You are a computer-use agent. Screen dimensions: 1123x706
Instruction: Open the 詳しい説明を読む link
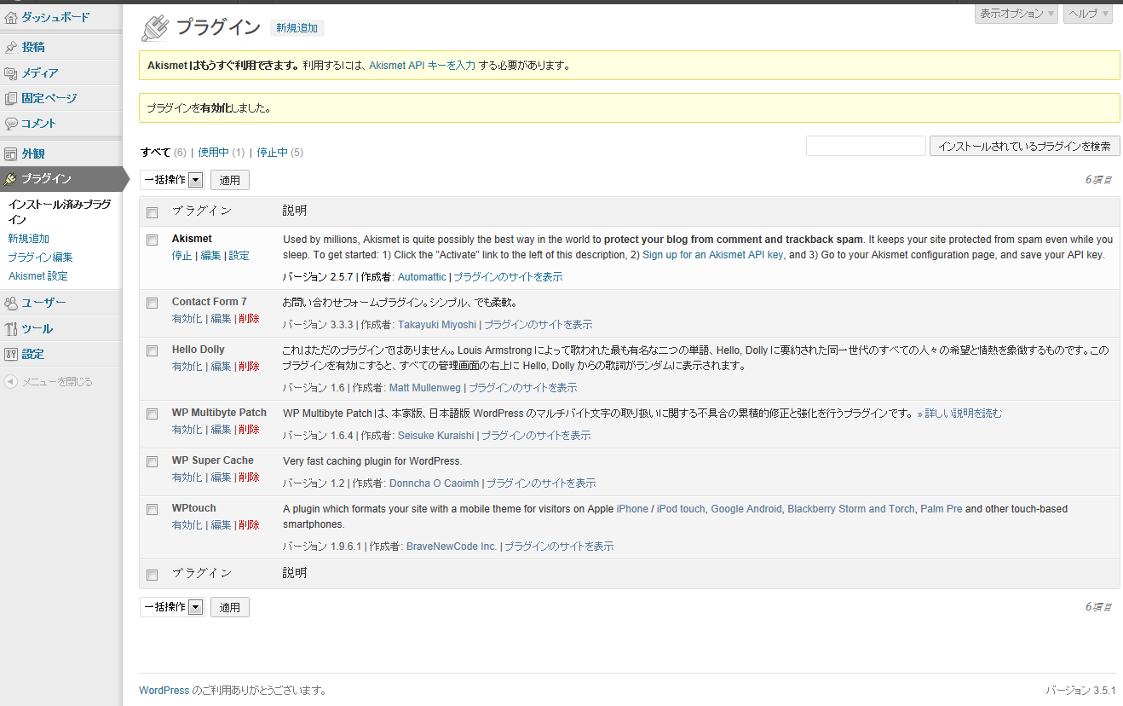tap(959, 414)
